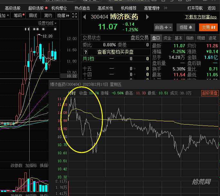Click stock name 博济医药
The width and height of the screenshot is (220, 196).
point(124,17)
